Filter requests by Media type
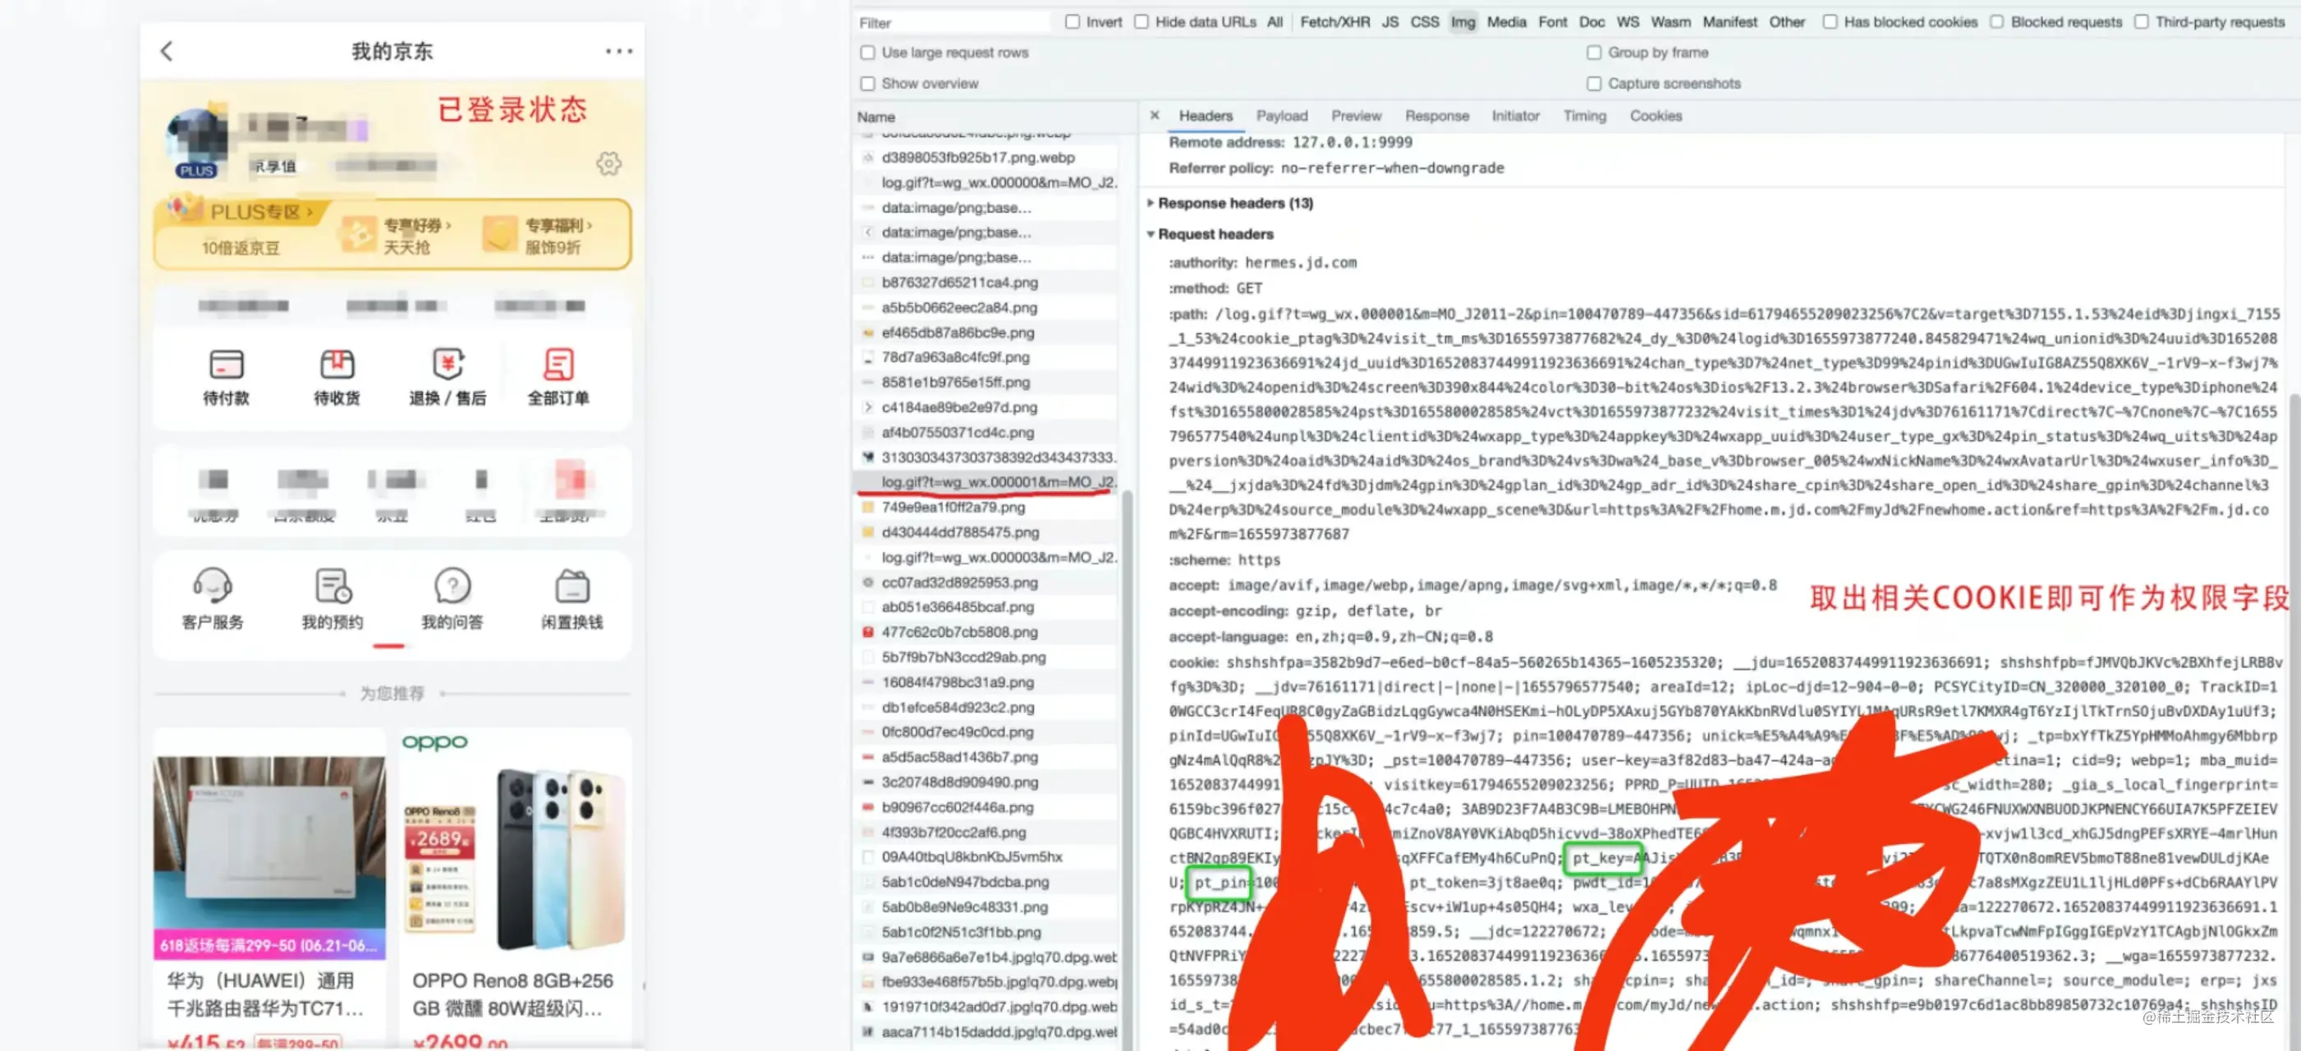This screenshot has width=2301, height=1051. [1506, 22]
